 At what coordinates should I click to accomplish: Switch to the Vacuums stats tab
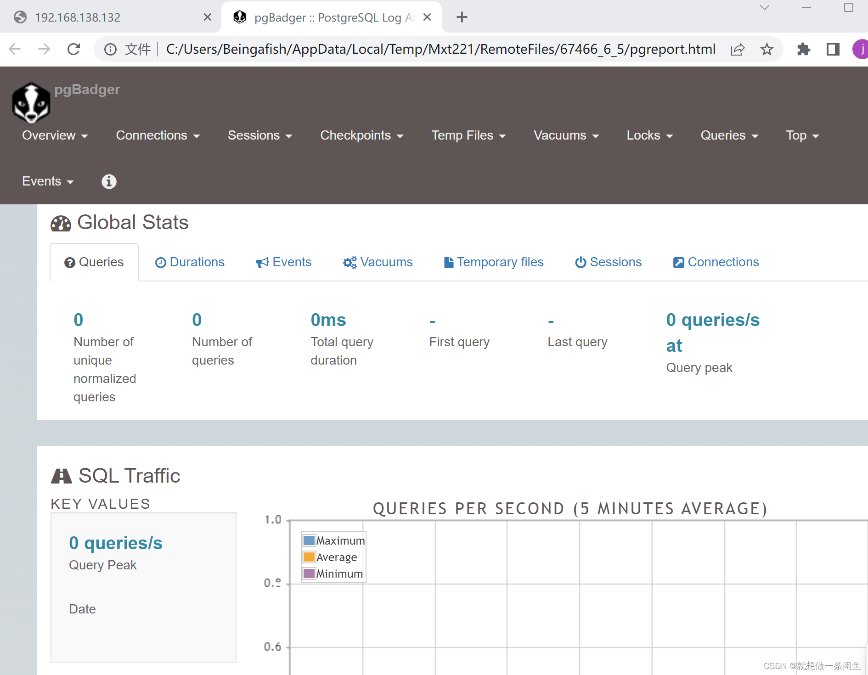(378, 262)
